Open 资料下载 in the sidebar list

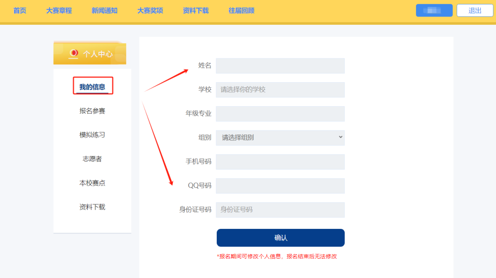(x=92, y=207)
